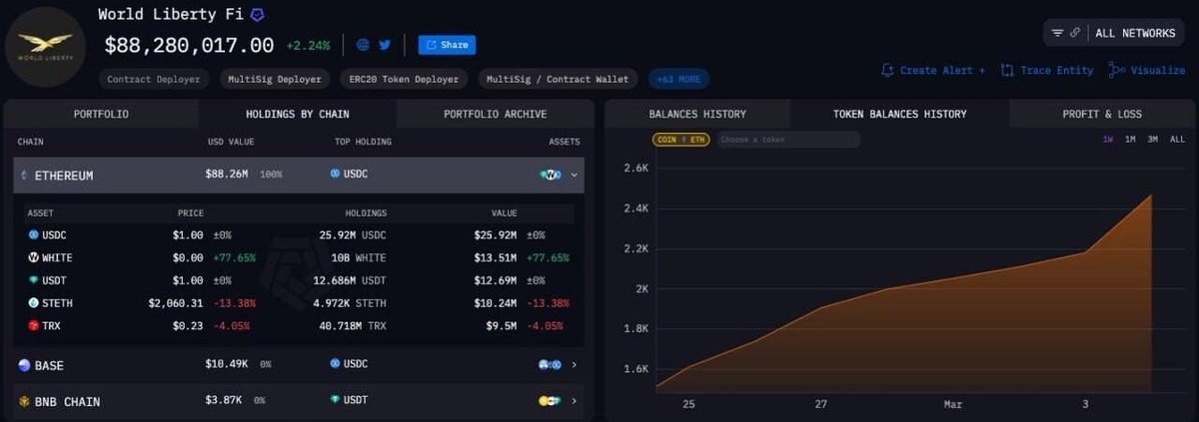
Task: Click the USDT icon in the BNB Chain row
Action: click(x=335, y=400)
